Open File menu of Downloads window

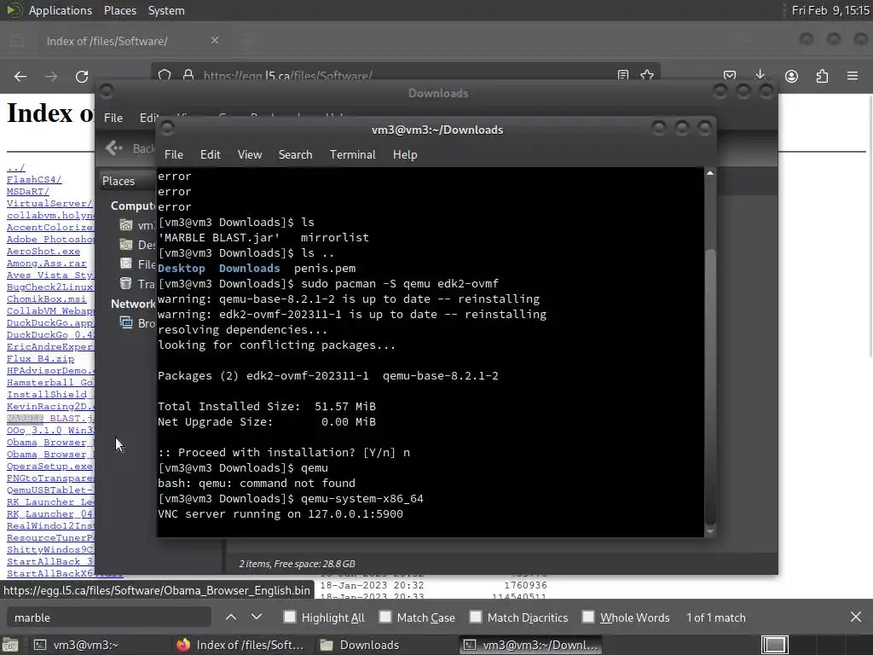tap(113, 118)
